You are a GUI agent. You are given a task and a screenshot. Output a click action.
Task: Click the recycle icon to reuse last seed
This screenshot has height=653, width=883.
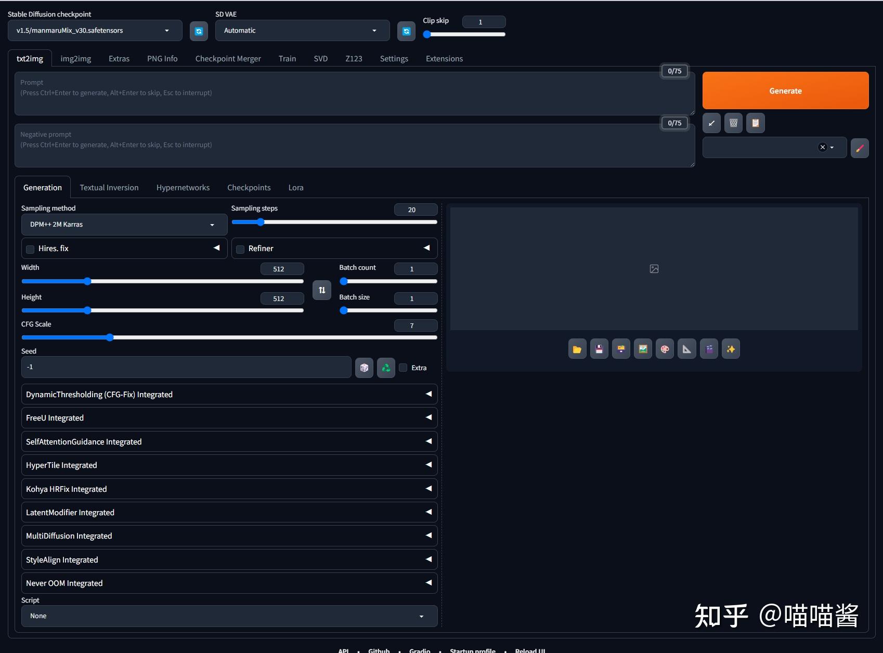[x=385, y=368]
